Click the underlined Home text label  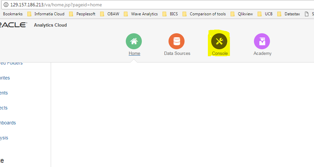(x=134, y=53)
